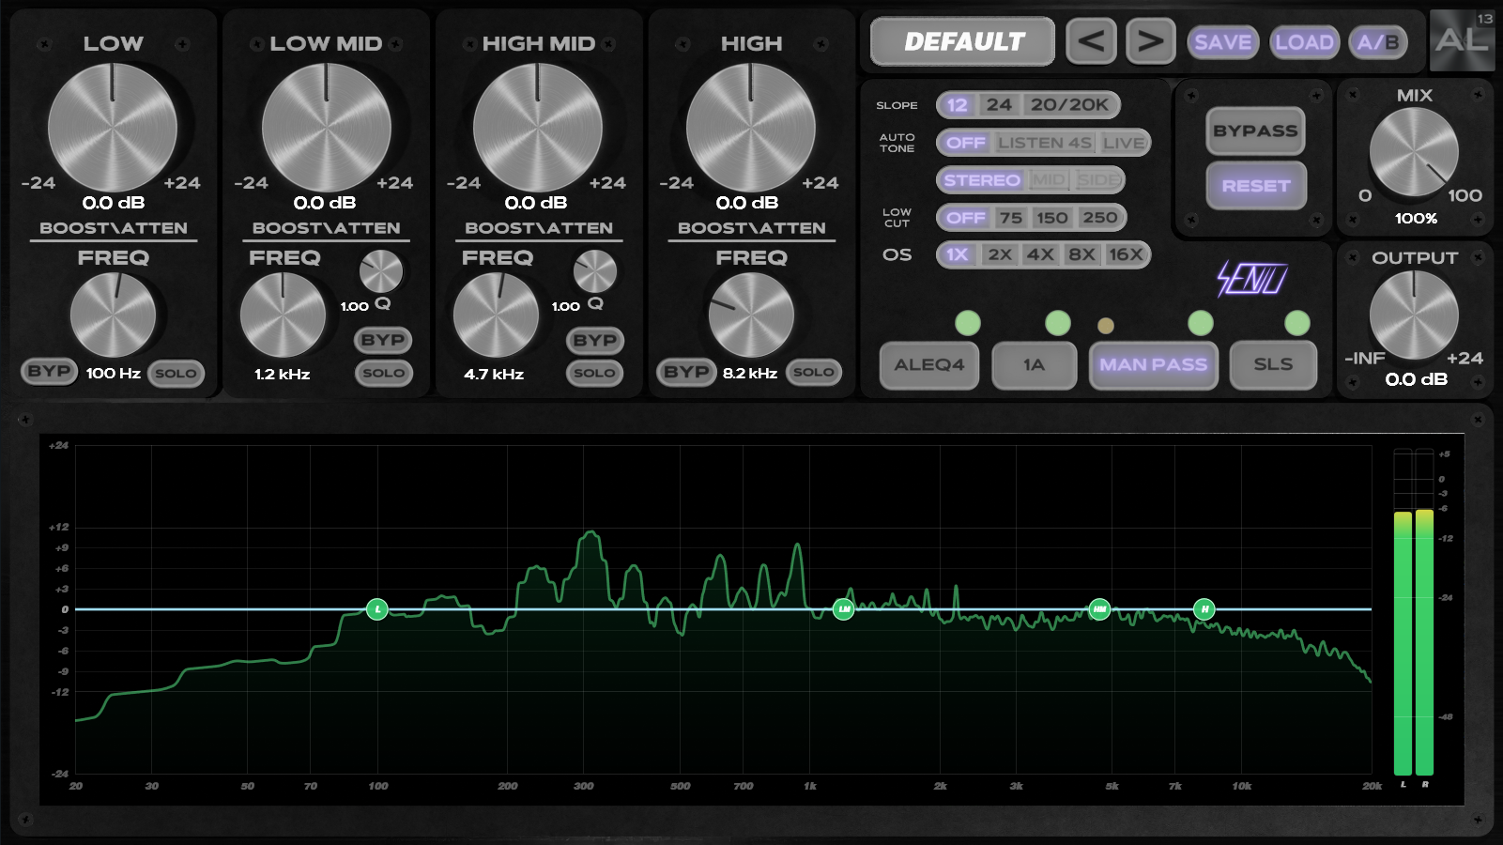Select SIDE processing mode
Screen dimensions: 1503x845
1098,180
